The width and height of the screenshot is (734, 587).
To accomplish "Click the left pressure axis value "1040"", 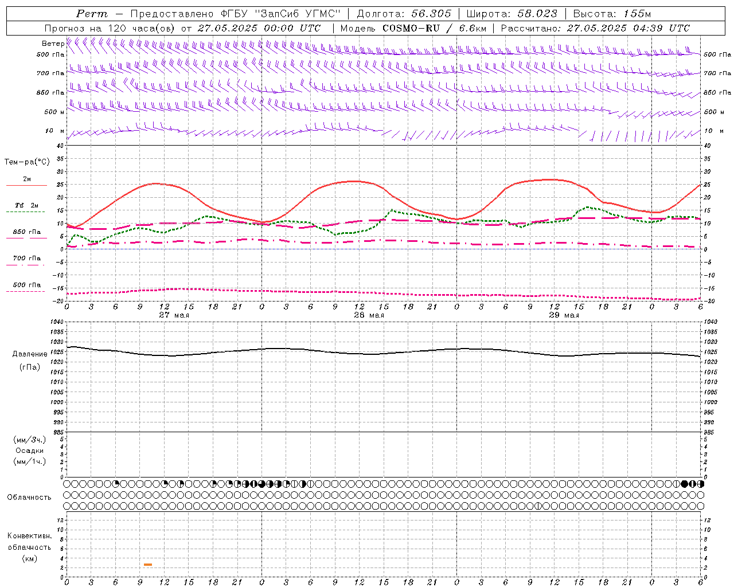I will tap(57, 322).
